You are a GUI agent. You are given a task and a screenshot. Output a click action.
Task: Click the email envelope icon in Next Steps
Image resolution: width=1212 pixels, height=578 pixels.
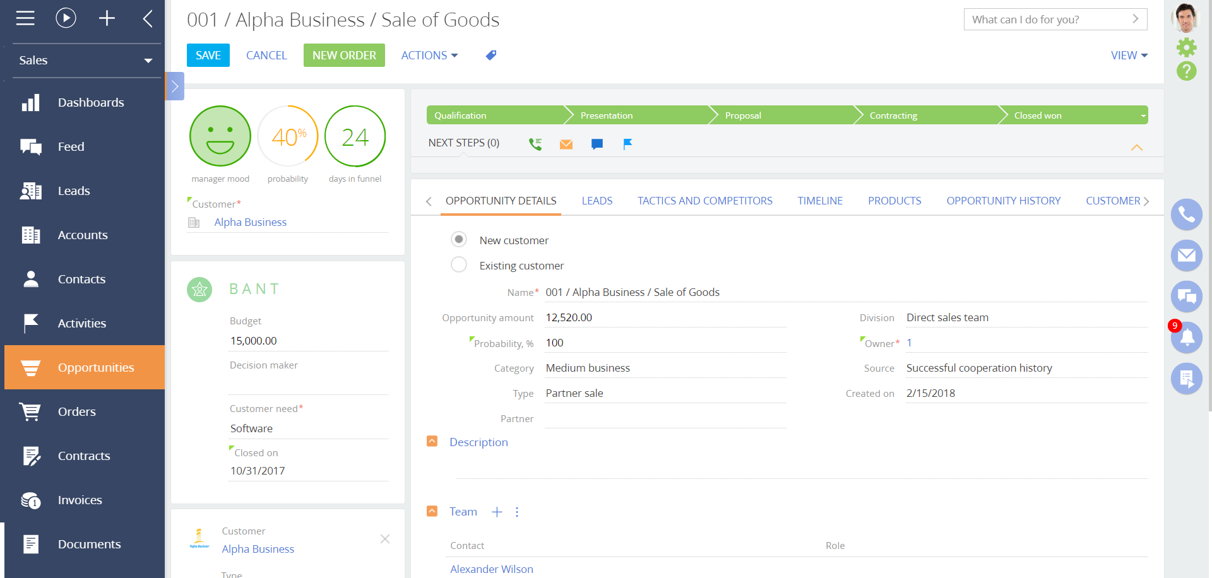tap(566, 144)
